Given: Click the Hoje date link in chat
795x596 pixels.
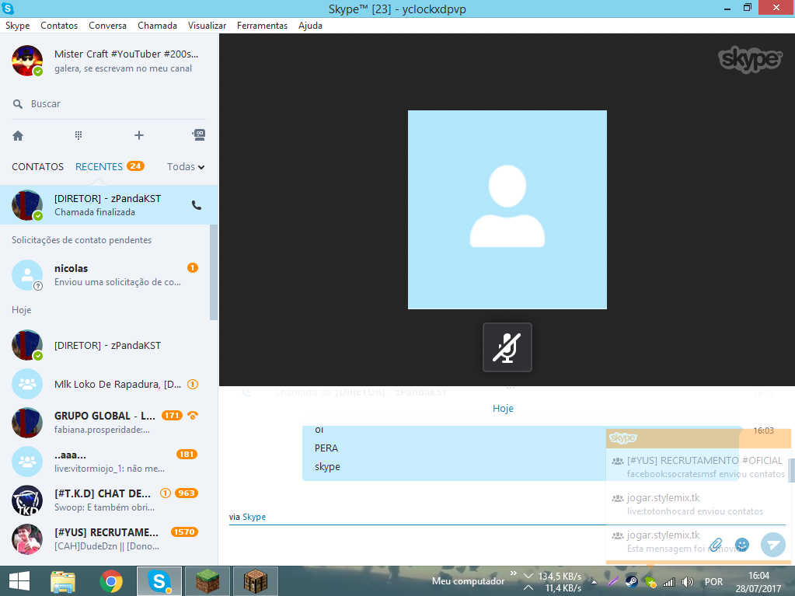Looking at the screenshot, I should [x=503, y=409].
